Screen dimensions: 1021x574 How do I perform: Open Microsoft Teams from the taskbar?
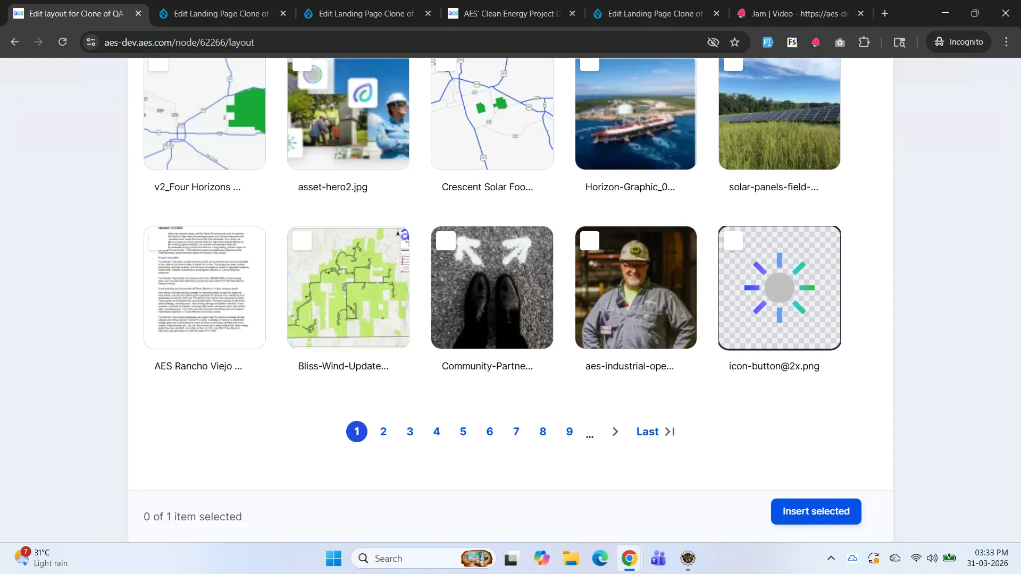pyautogui.click(x=658, y=559)
